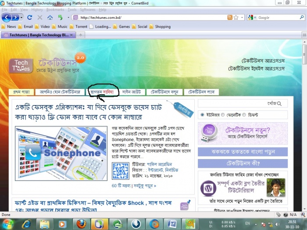Open the News bookmark folder
This screenshot has height=230, width=307.
[x=9, y=27]
